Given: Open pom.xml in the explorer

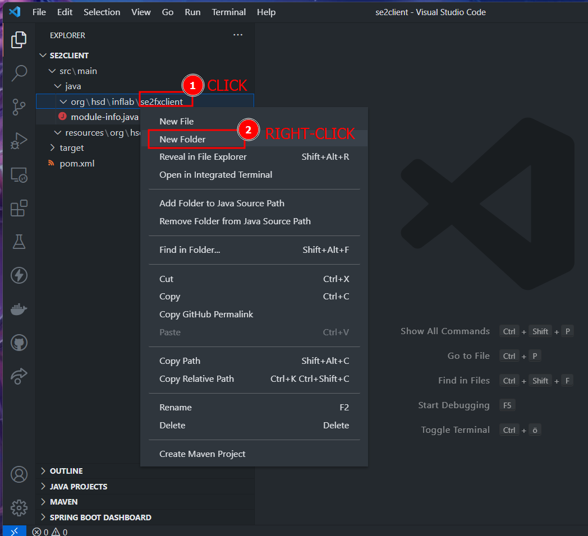Looking at the screenshot, I should click(77, 163).
